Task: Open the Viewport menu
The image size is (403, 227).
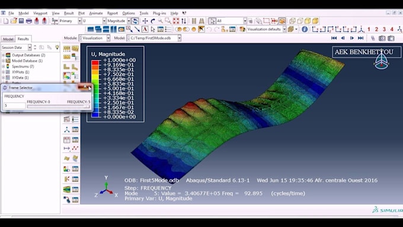Action: 40,13
